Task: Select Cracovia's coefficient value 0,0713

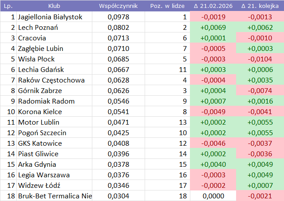Action: coord(118,38)
